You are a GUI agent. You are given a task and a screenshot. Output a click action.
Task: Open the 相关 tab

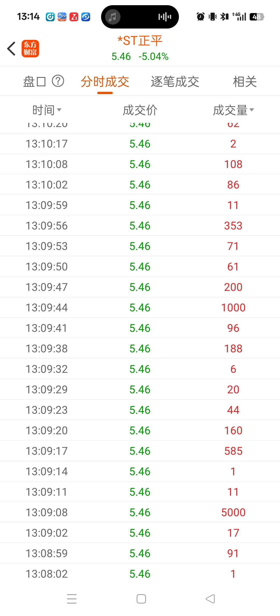[x=245, y=81]
